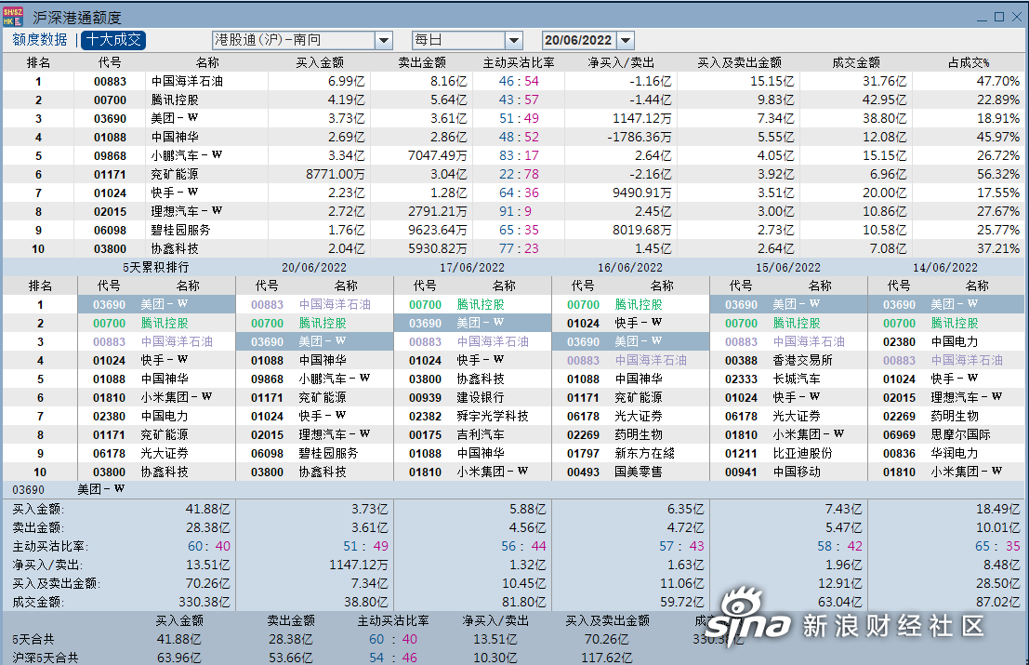Select the 14/06/2022 ranking column heading
Image resolution: width=1029 pixels, height=665 pixels.
(945, 267)
